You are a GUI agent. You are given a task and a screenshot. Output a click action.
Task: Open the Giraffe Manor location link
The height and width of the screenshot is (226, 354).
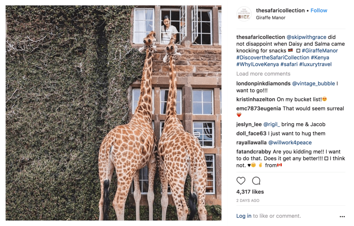271,18
